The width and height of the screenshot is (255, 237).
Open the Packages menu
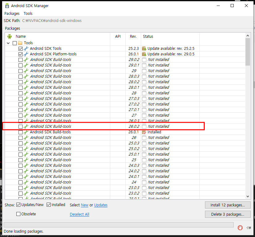(x=12, y=14)
